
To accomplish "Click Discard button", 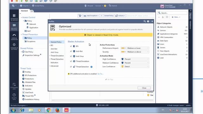I will (89, 6).
